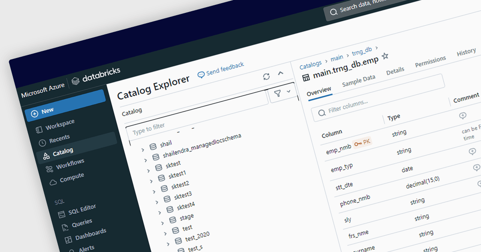Select sktest schema in the tree

tap(173, 164)
